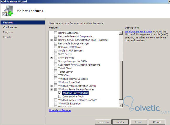Select the Results step in sidebar
The width and height of the screenshot is (170, 125).
pyautogui.click(x=7, y=37)
